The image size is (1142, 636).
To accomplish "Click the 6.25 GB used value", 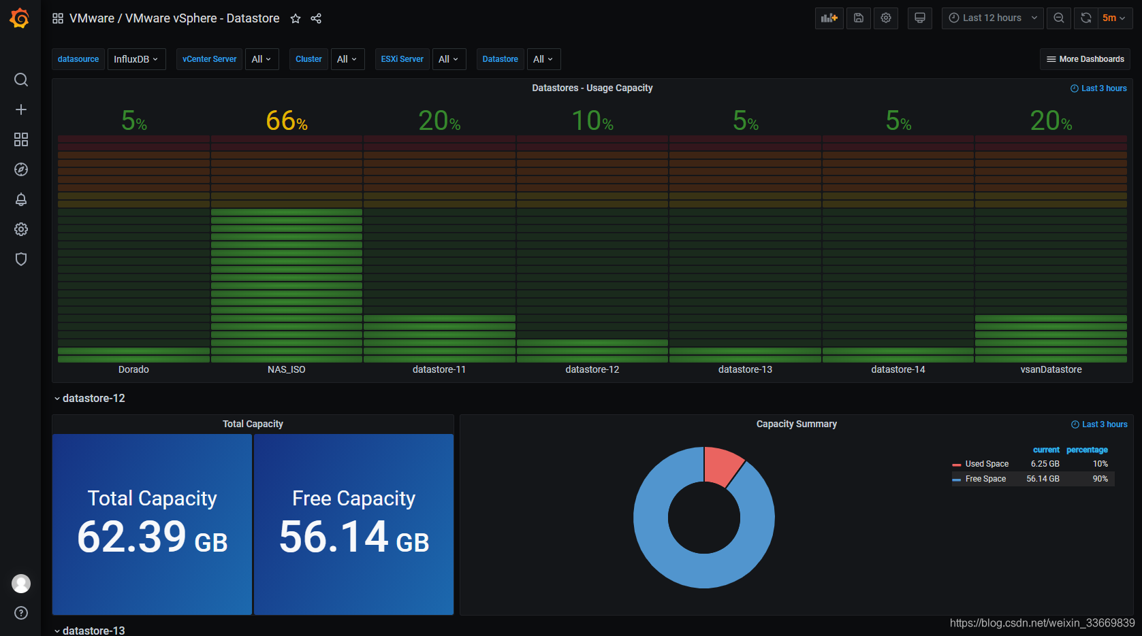I will pos(1045,464).
